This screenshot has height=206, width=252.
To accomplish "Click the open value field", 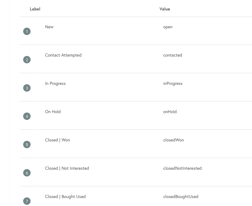I will [168, 27].
